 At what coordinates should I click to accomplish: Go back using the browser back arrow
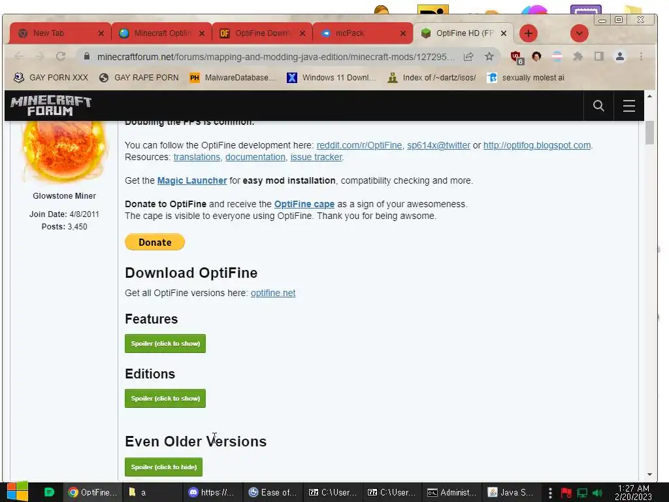click(19, 56)
